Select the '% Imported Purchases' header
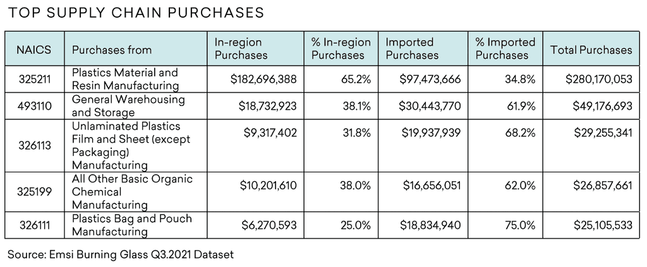The height and width of the screenshot is (267, 647). click(505, 49)
